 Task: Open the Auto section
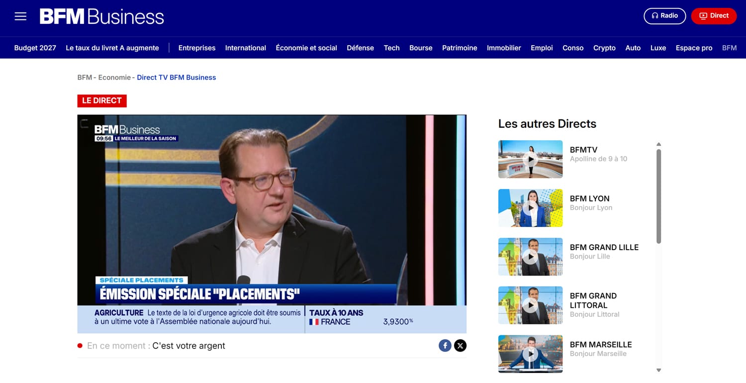click(633, 48)
